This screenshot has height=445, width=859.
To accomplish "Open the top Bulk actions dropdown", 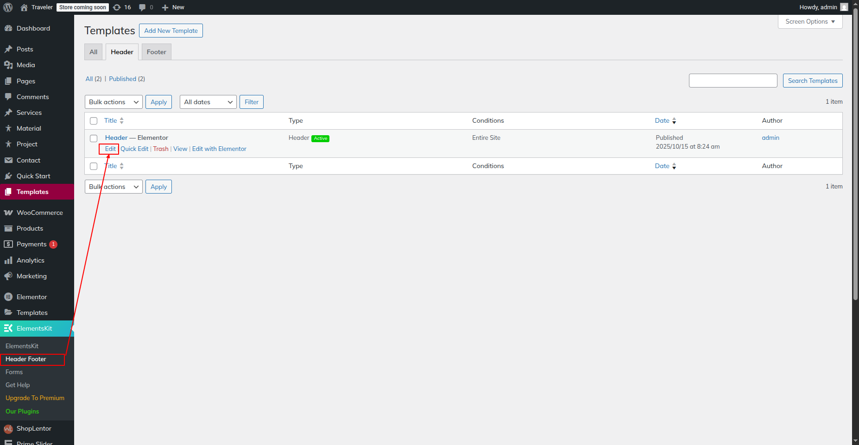I will 114,102.
